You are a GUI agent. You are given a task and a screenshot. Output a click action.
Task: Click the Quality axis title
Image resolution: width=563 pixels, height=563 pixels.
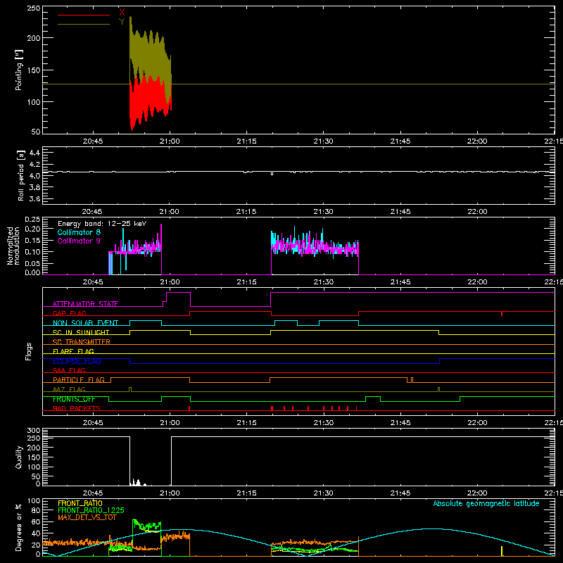(19, 457)
